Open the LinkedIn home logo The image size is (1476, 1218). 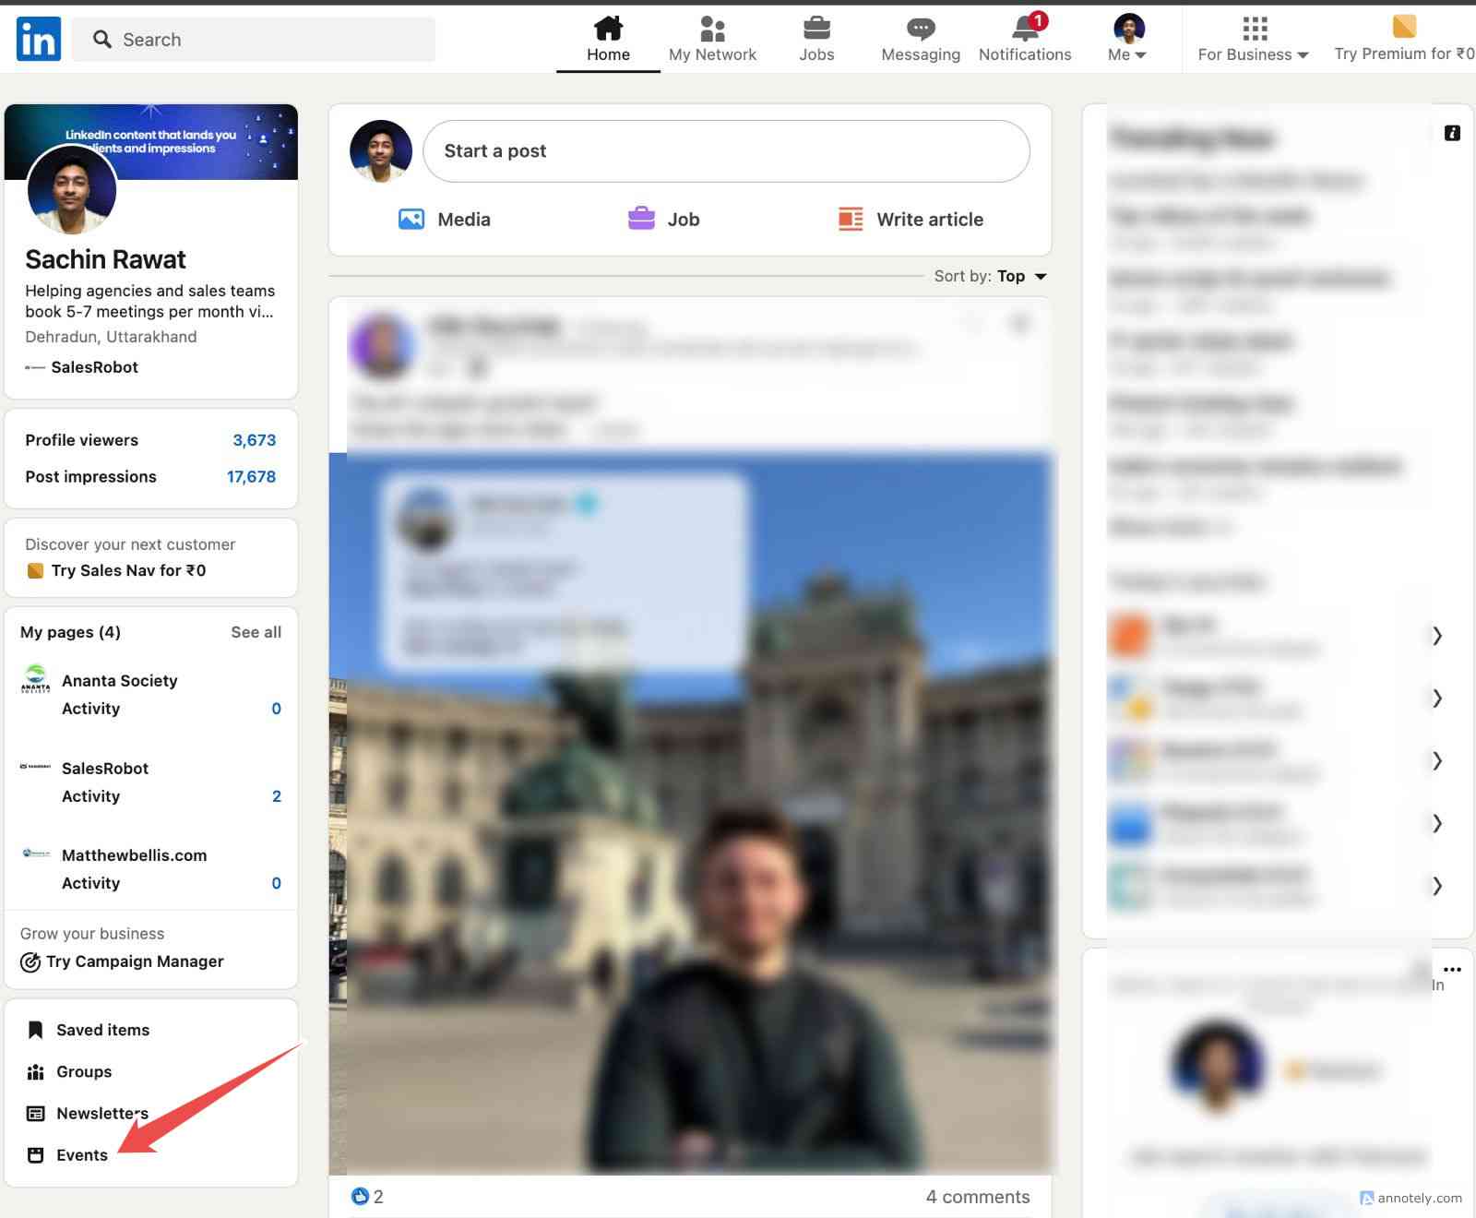click(38, 38)
